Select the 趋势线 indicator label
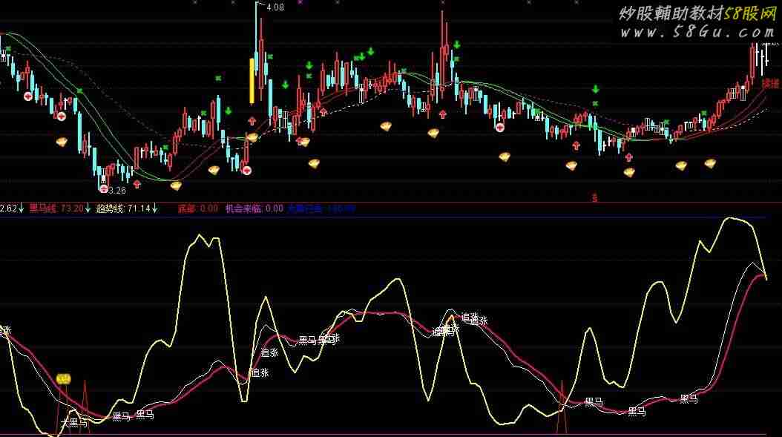Screen dimensions: 782x437 (x=110, y=209)
